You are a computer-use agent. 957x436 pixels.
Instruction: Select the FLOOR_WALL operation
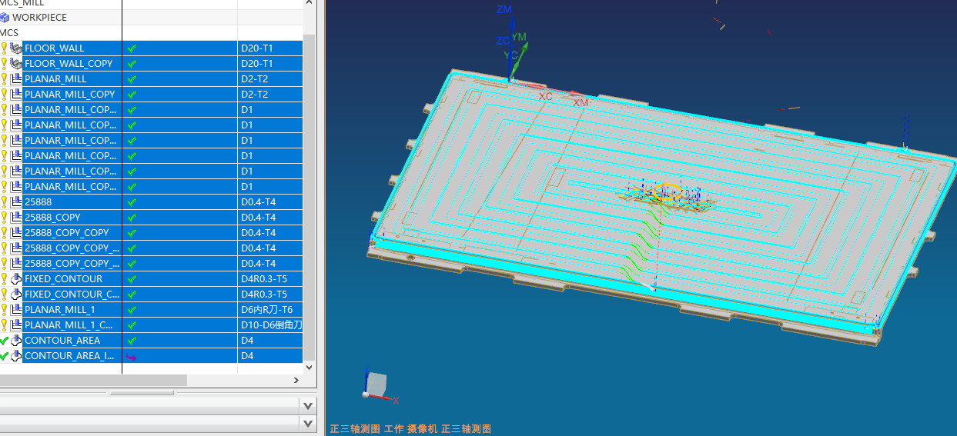click(55, 48)
